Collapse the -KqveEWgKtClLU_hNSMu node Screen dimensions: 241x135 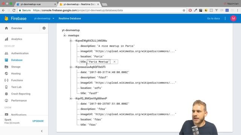pyautogui.click(x=71, y=41)
